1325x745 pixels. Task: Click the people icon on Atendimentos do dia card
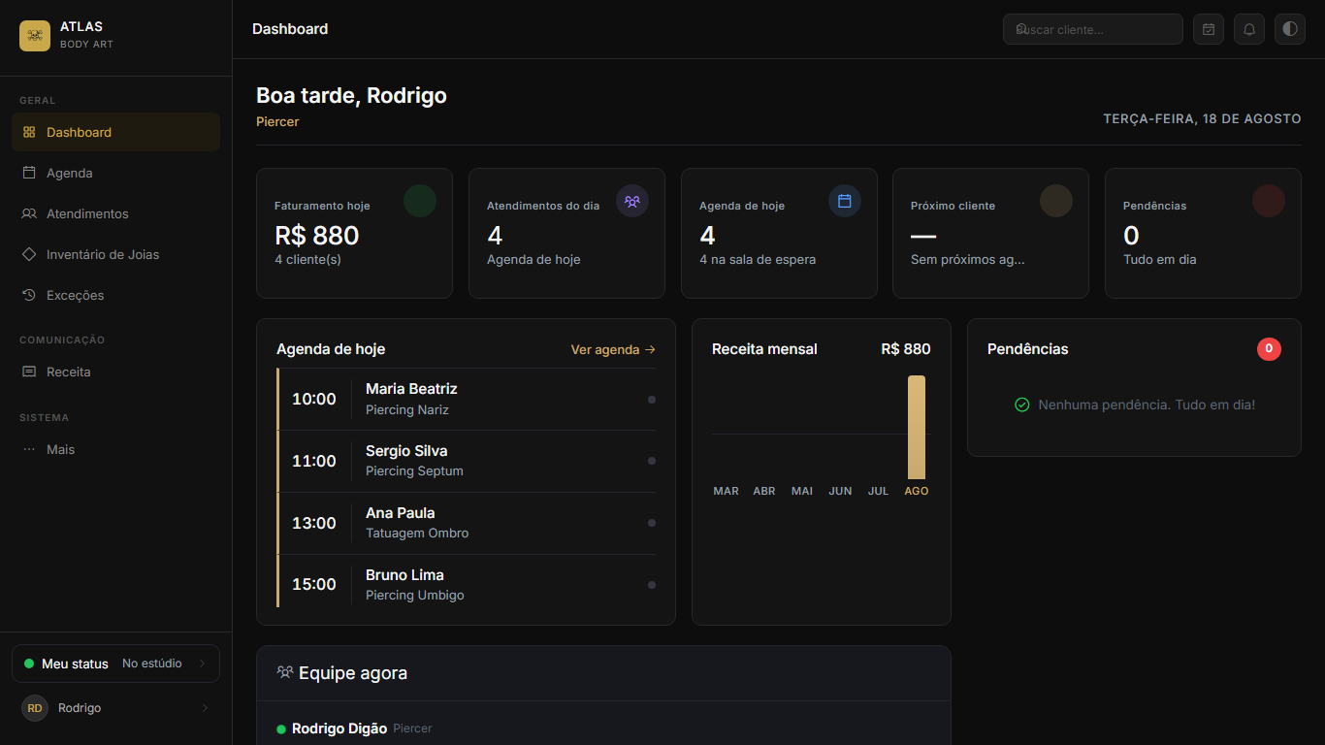tap(632, 201)
